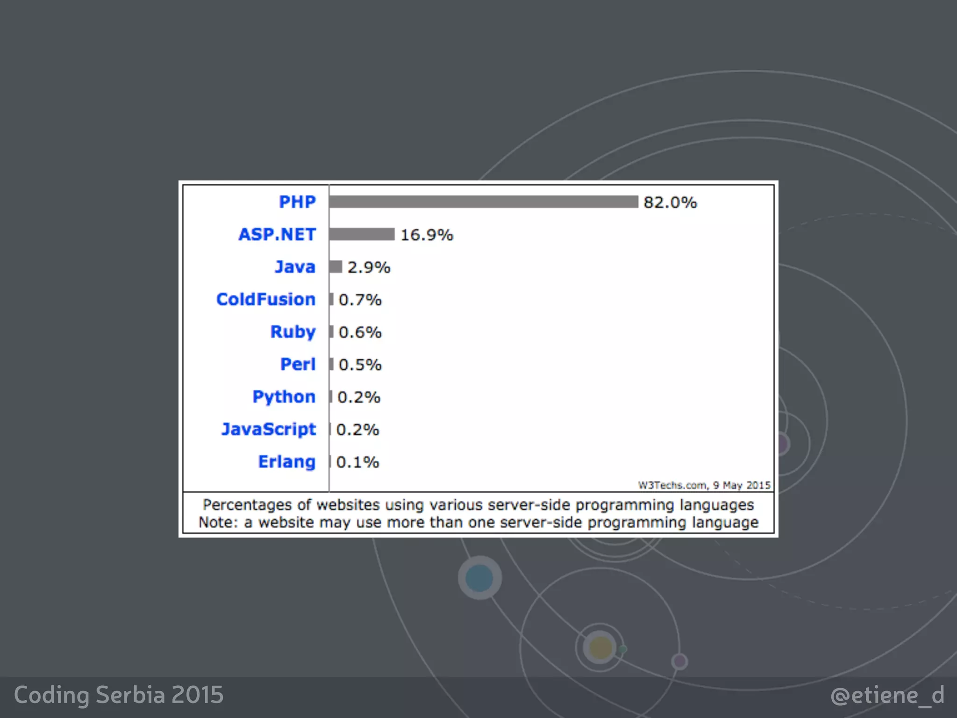
Task: Click the PHP 82.0% bar
Action: [484, 202]
